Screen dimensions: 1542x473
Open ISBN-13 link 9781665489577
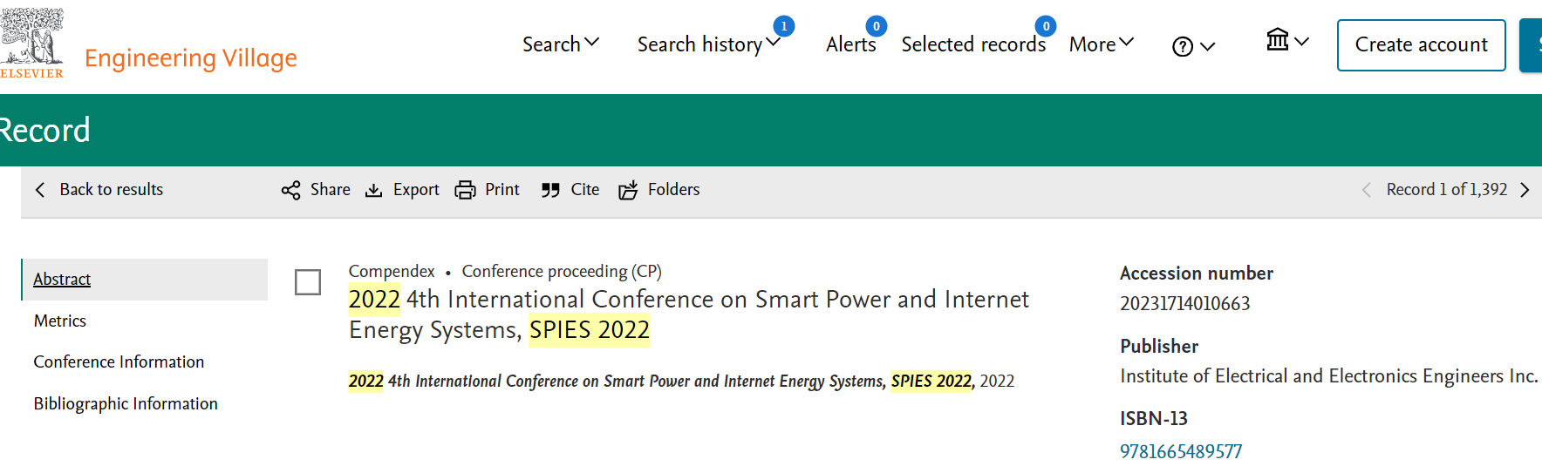point(1181,451)
